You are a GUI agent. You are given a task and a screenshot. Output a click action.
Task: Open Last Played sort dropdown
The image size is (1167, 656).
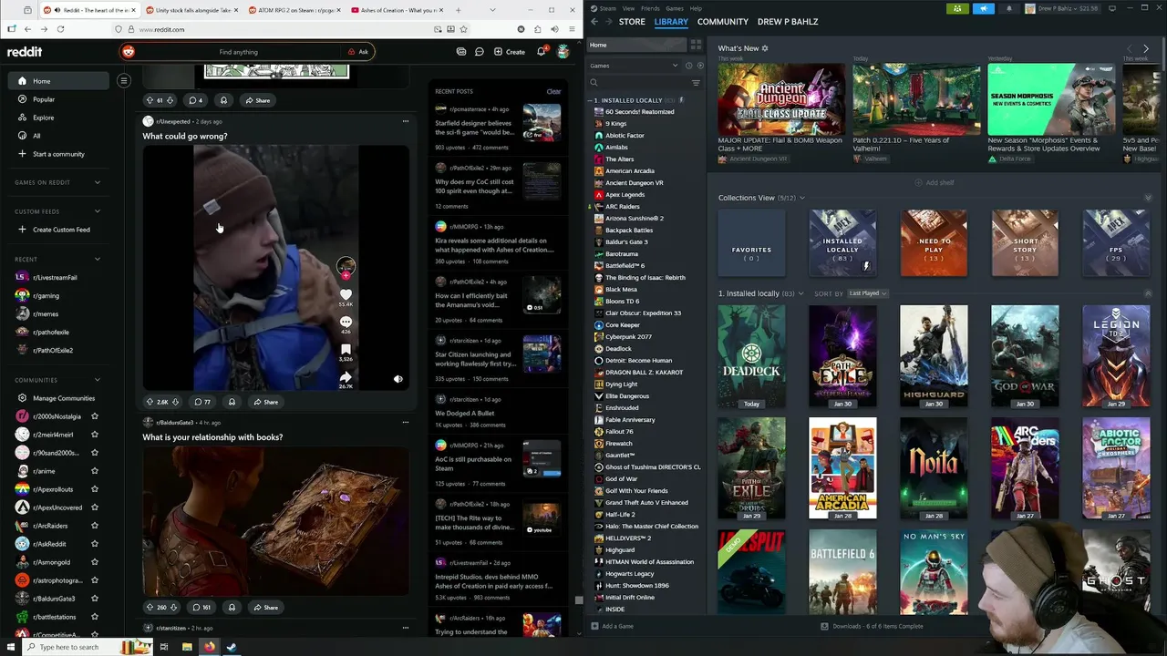click(x=867, y=293)
